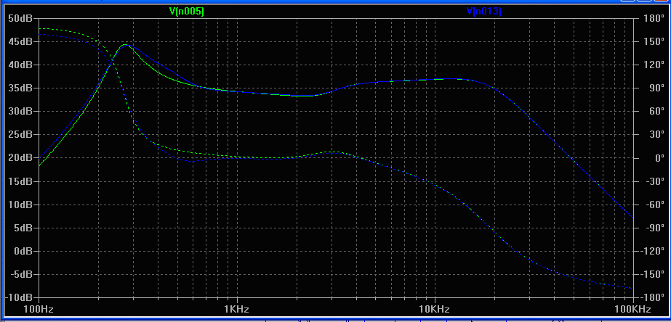The height and width of the screenshot is (322, 671).
Task: Click the 40dB magnitude axis label
Action: coord(20,65)
